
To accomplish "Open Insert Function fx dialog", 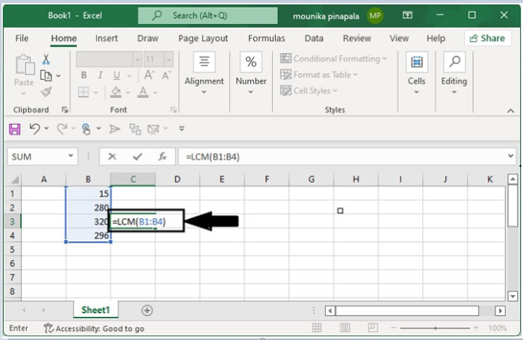I will coord(162,156).
